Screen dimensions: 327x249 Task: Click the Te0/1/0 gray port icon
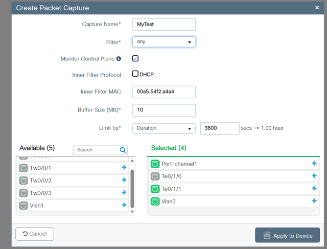pyautogui.click(x=155, y=176)
